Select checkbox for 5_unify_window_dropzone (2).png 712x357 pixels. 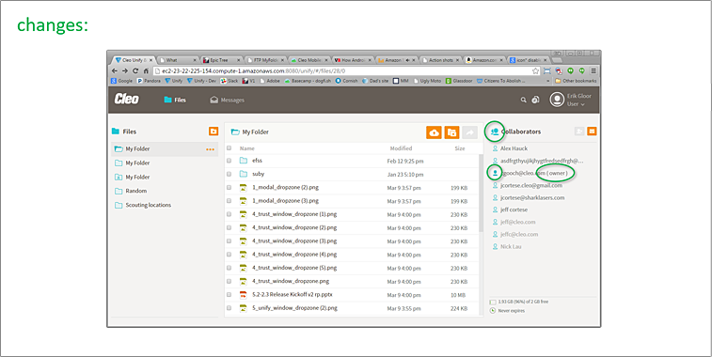pyautogui.click(x=229, y=308)
